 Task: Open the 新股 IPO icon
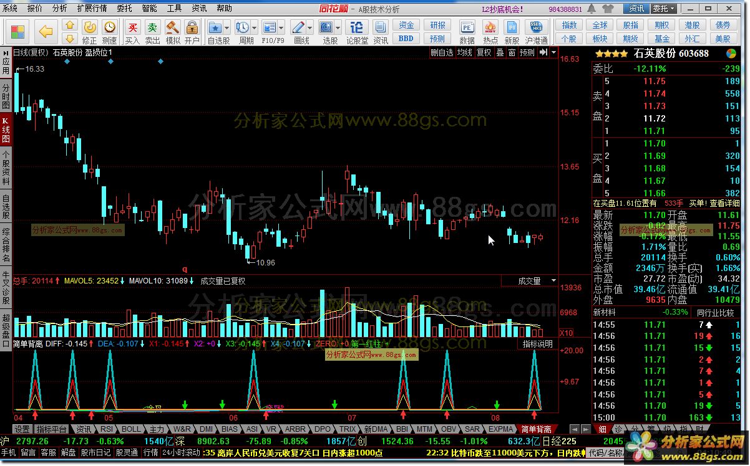pyautogui.click(x=512, y=31)
